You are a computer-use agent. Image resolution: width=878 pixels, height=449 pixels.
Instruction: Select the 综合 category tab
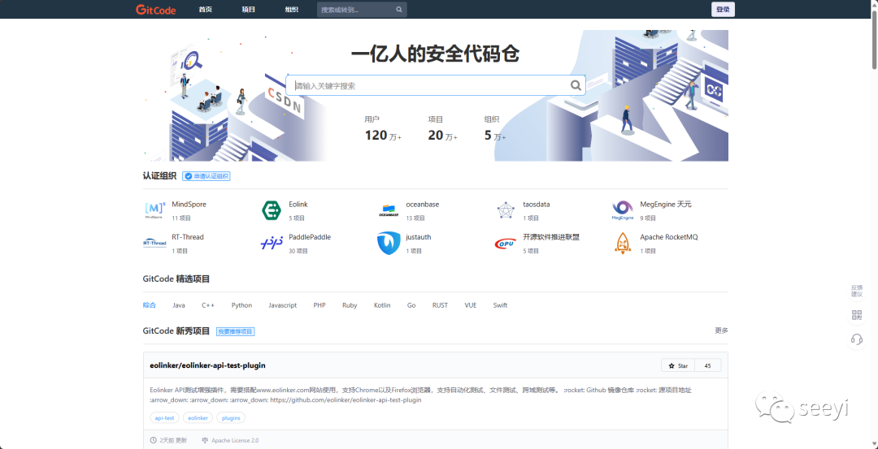(150, 305)
